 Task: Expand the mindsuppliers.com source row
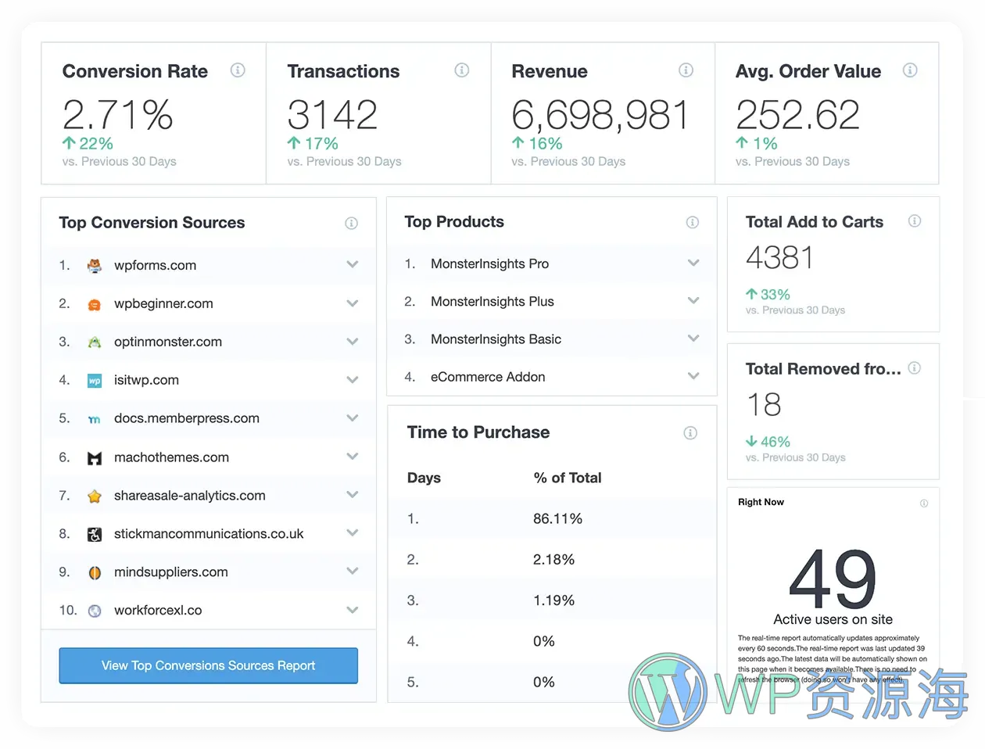coord(353,571)
